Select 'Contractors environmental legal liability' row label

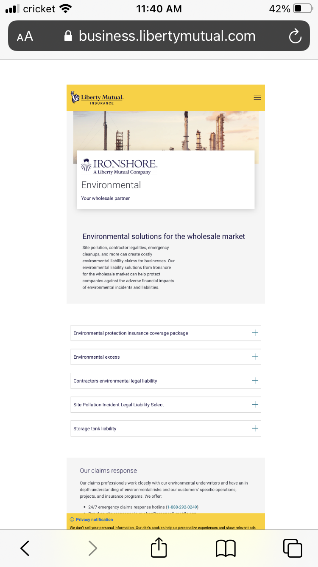(115, 381)
